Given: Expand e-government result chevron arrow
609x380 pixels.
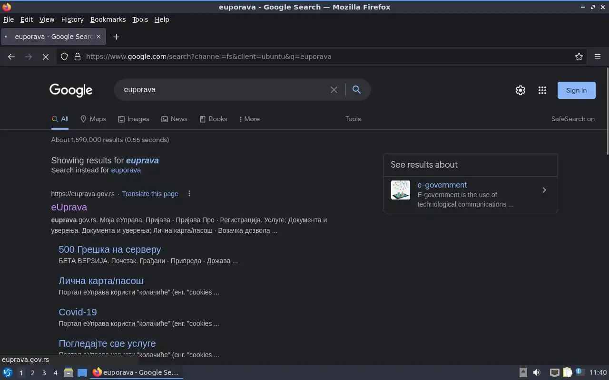Looking at the screenshot, I should (x=544, y=190).
